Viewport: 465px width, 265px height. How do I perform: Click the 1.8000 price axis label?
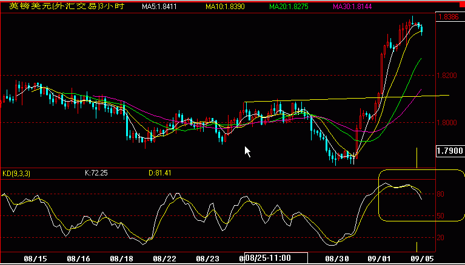tap(447, 123)
